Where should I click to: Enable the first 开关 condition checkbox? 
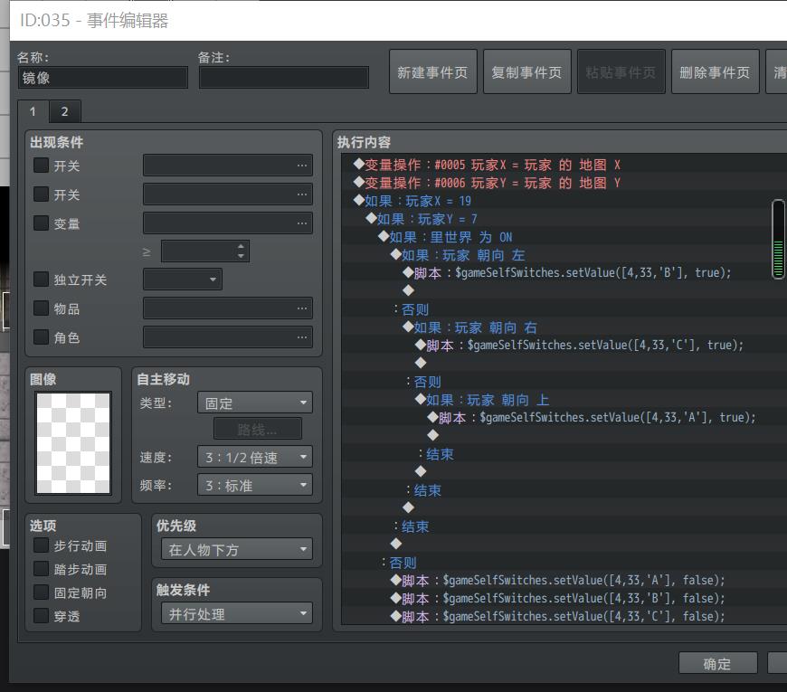click(x=41, y=166)
